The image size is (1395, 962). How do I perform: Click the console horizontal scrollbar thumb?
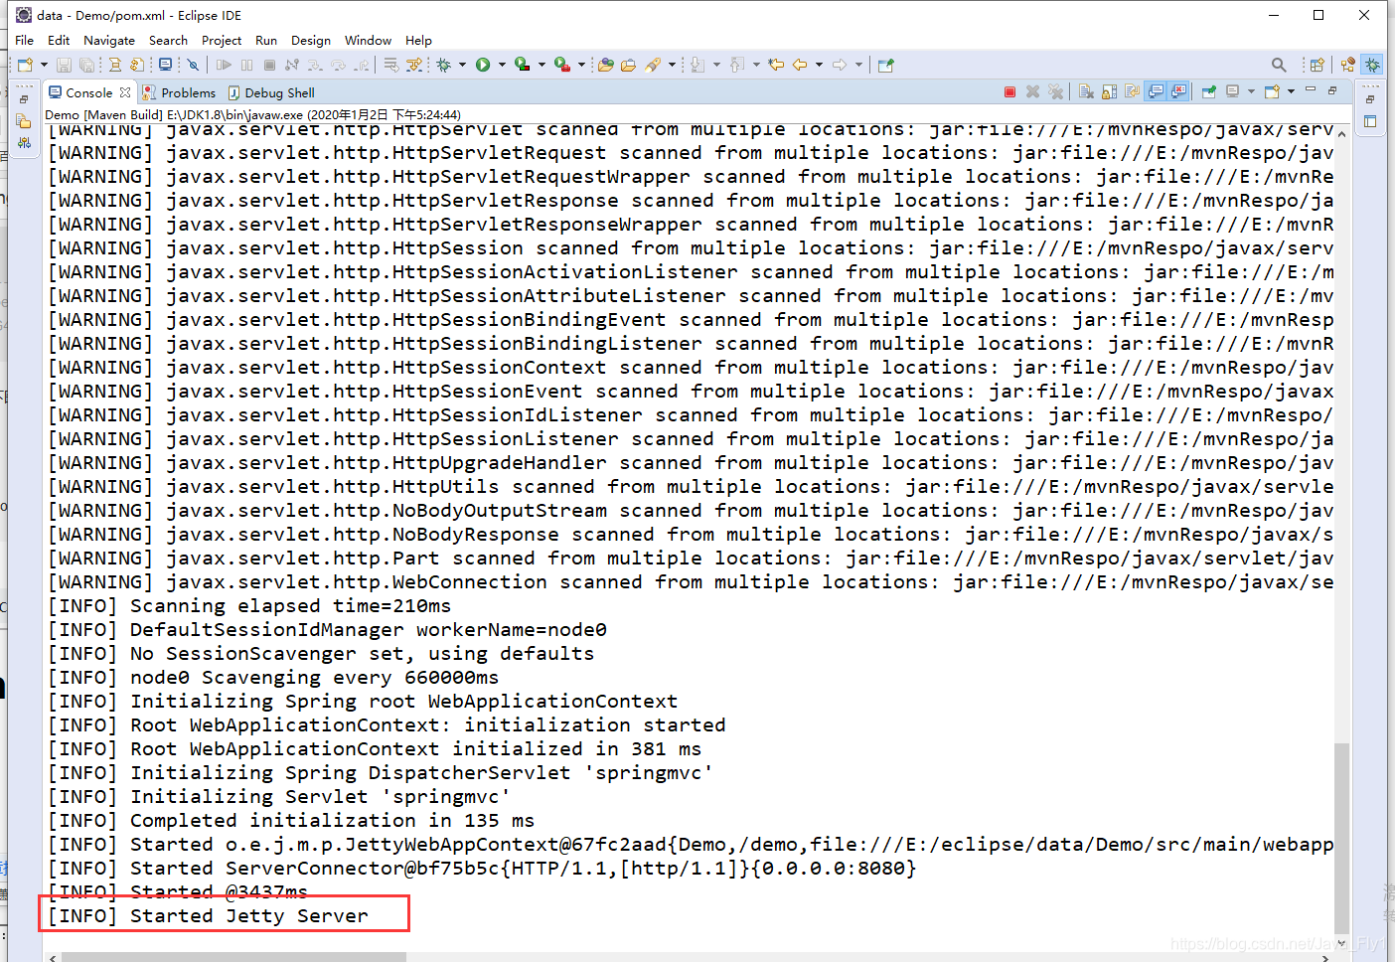(x=233, y=957)
